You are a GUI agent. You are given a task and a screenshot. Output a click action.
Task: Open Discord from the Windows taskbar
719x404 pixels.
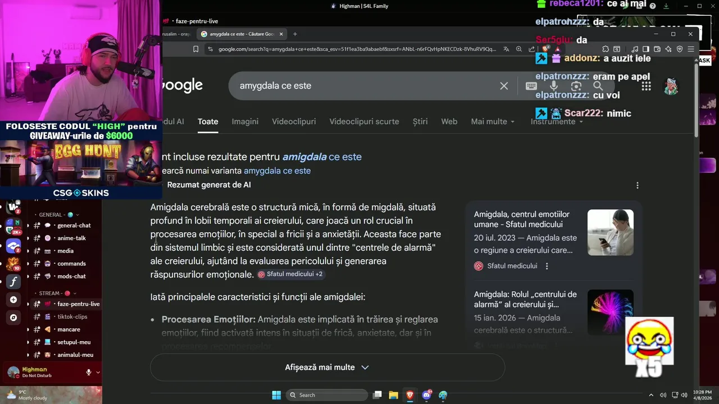[426, 395]
